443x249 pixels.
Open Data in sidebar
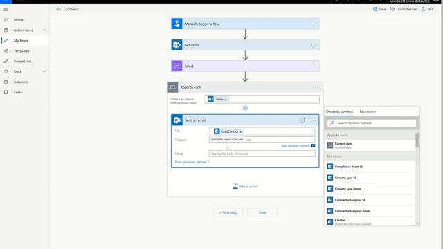[17, 71]
